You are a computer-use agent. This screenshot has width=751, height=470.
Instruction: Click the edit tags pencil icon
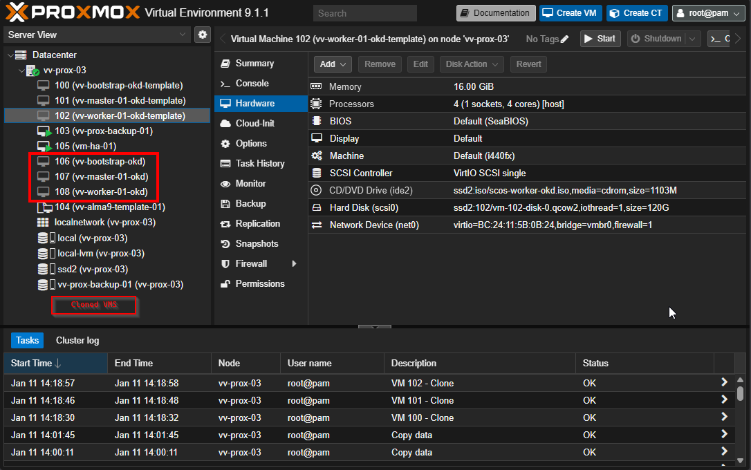pos(565,39)
